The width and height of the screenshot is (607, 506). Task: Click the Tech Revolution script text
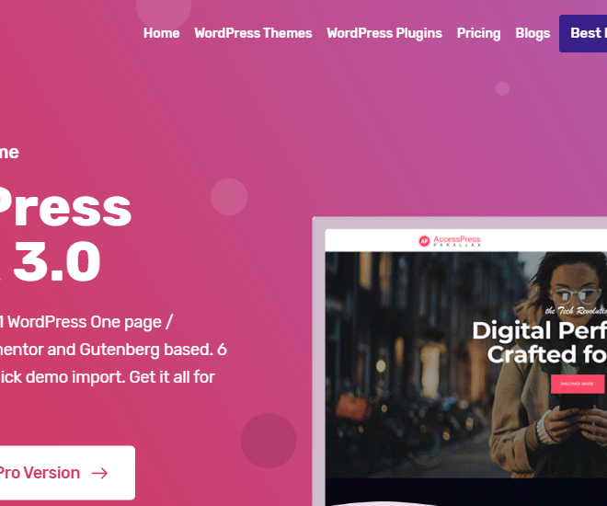coord(576,310)
